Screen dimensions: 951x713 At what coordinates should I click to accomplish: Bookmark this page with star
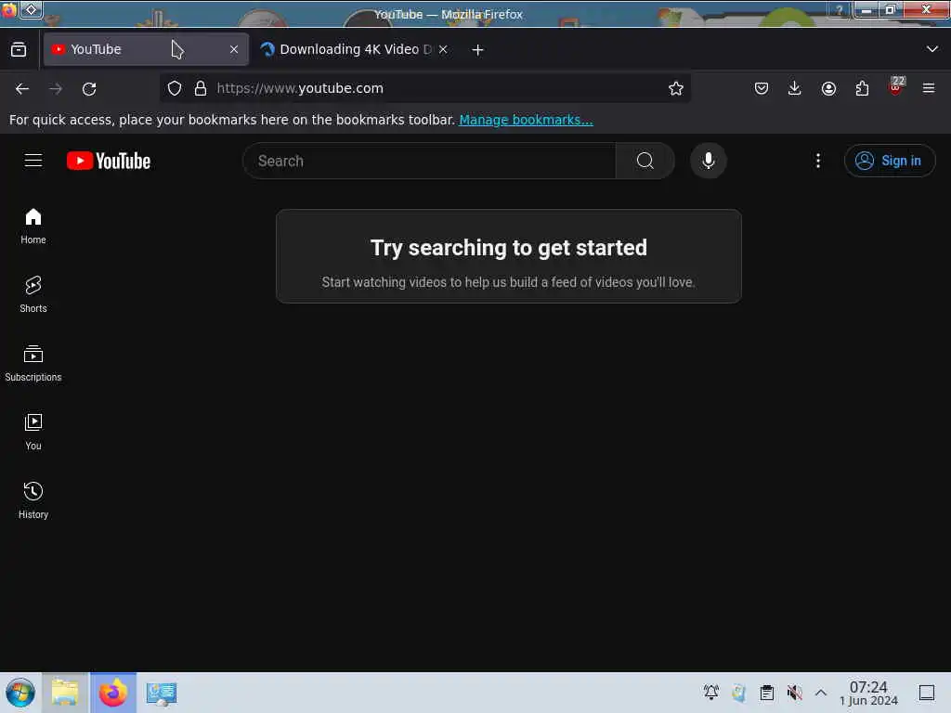[676, 88]
